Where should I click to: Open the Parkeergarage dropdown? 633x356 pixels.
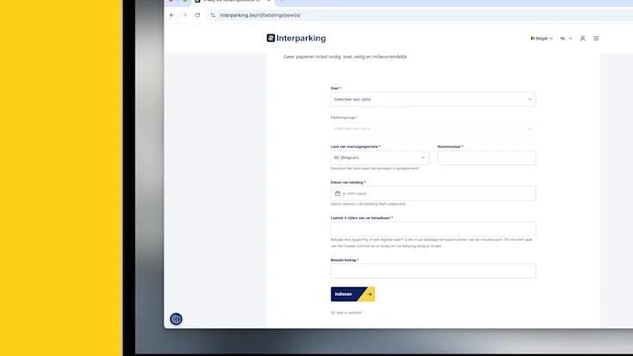click(x=432, y=129)
